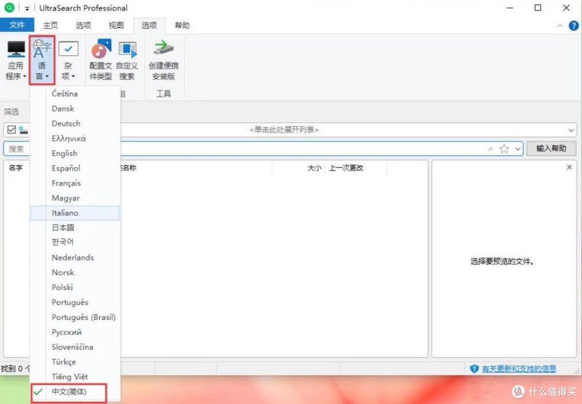Select Tiếng Việt language
The width and height of the screenshot is (582, 404).
coord(75,377)
